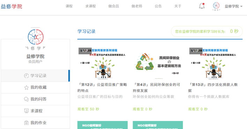The image size is (247, 129).
Task: Expand the 益修学院 account dropdown arrow
Action: 241,7
